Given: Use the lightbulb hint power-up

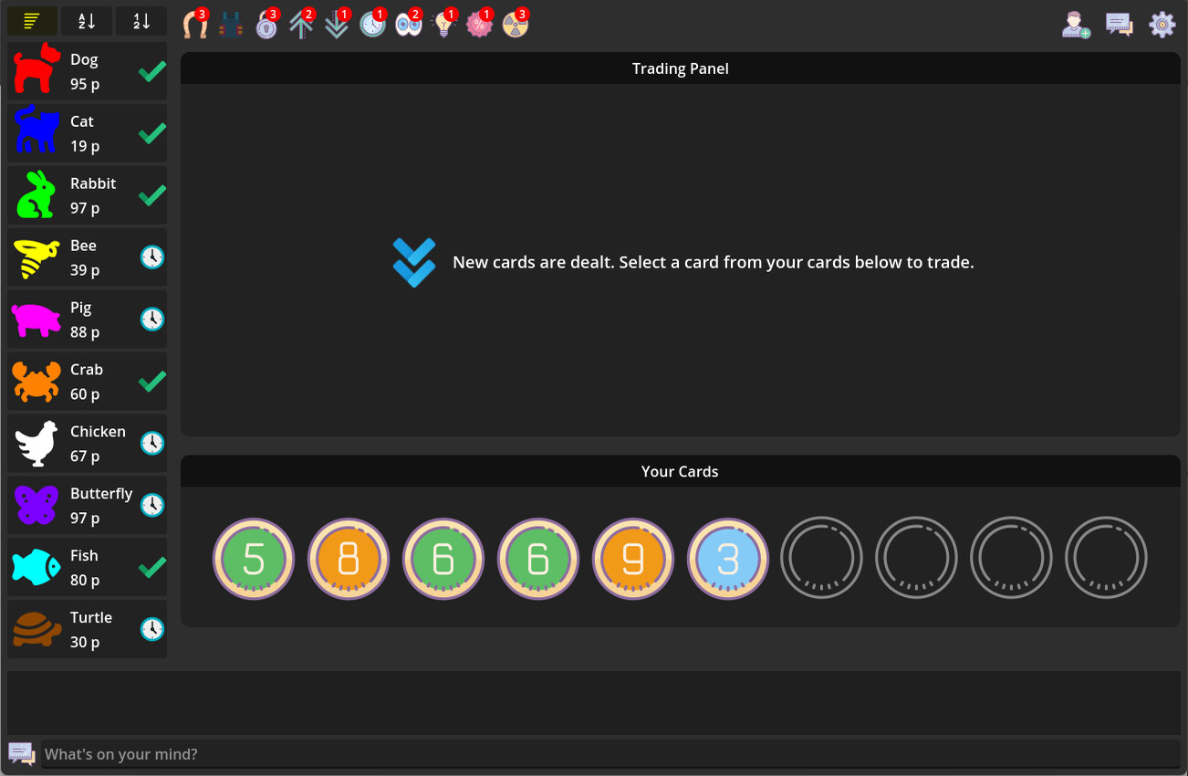Looking at the screenshot, I should [443, 25].
